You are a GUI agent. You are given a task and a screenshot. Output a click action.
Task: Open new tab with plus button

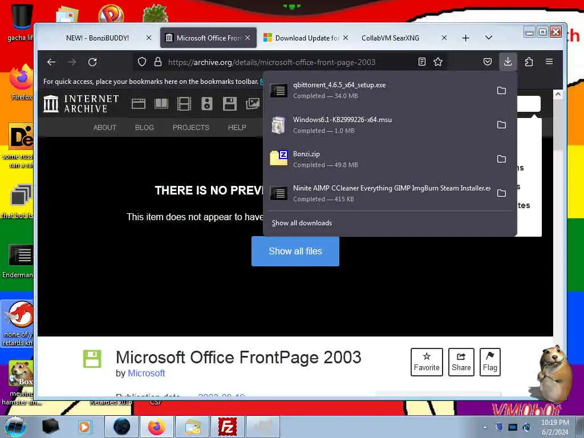coord(465,38)
